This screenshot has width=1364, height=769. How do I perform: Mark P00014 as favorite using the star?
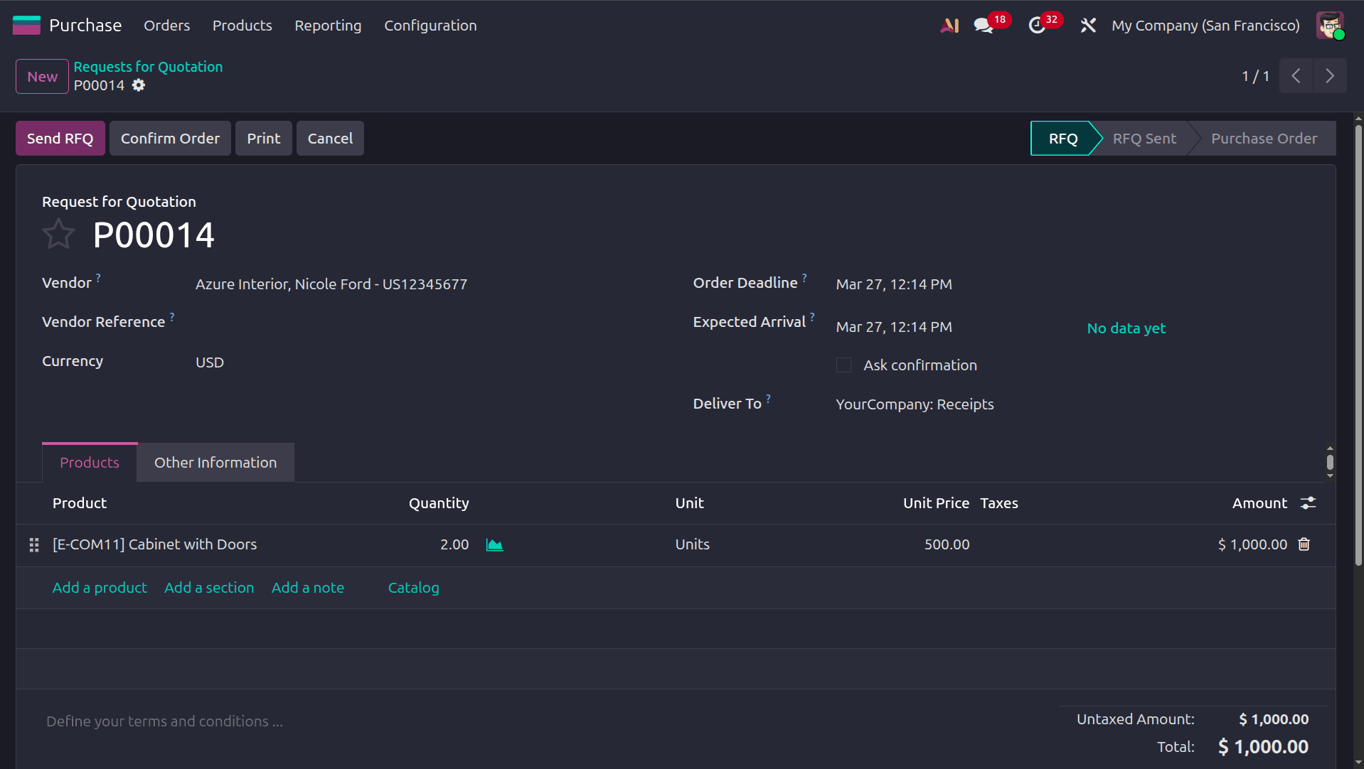(59, 233)
